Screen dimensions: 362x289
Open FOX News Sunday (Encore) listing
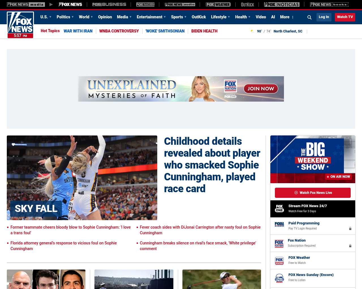pos(313,278)
